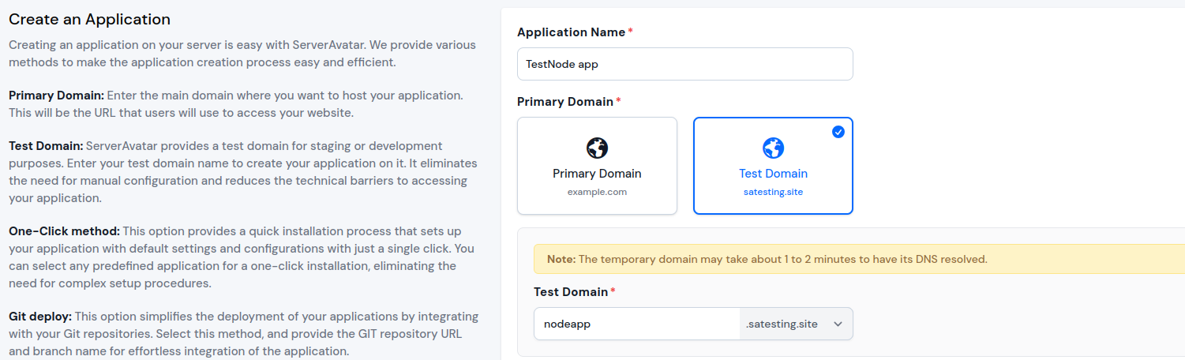Screen dimensions: 1185x360
Task: Click the yellow DNS note banner
Action: (x=859, y=259)
